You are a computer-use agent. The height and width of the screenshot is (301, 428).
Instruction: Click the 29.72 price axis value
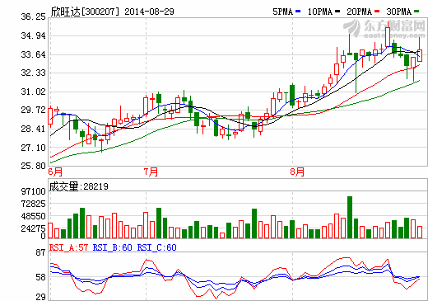[34, 110]
